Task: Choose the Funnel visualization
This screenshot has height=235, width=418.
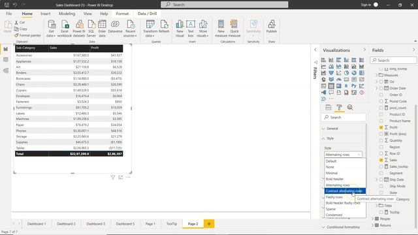Action: (x=331, y=72)
